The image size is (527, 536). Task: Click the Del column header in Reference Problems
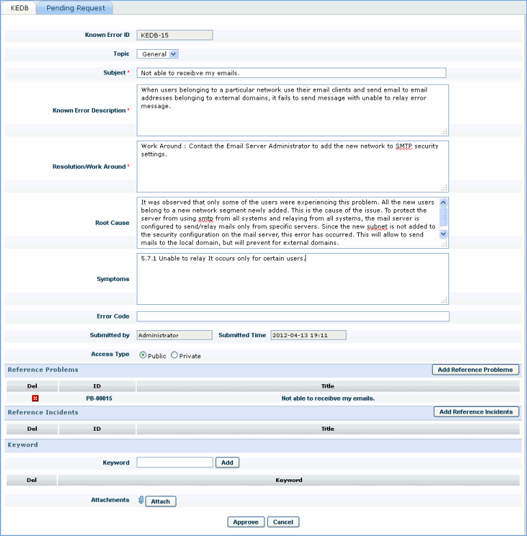pyautogui.click(x=32, y=386)
